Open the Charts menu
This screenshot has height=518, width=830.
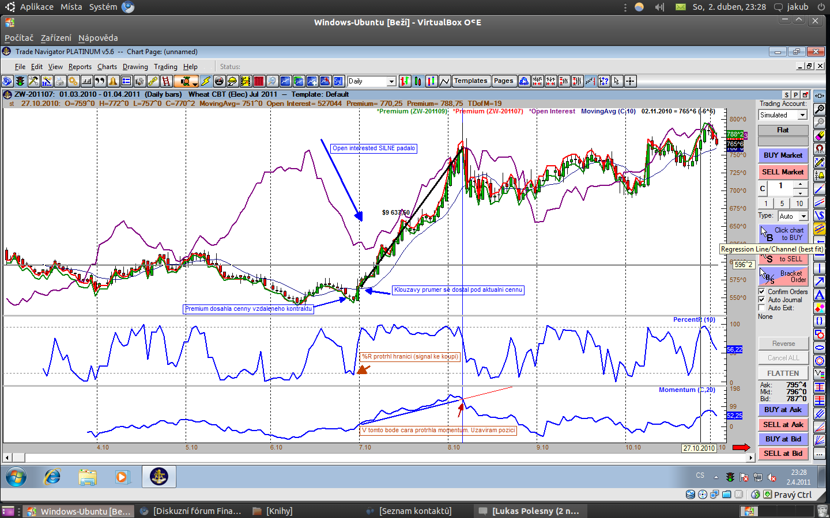click(x=107, y=67)
